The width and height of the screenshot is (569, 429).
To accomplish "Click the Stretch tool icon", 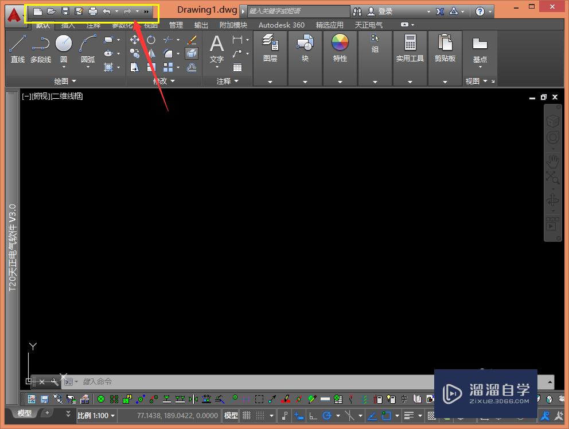I will 135,67.
